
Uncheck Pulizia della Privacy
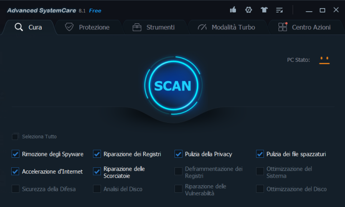(x=179, y=154)
